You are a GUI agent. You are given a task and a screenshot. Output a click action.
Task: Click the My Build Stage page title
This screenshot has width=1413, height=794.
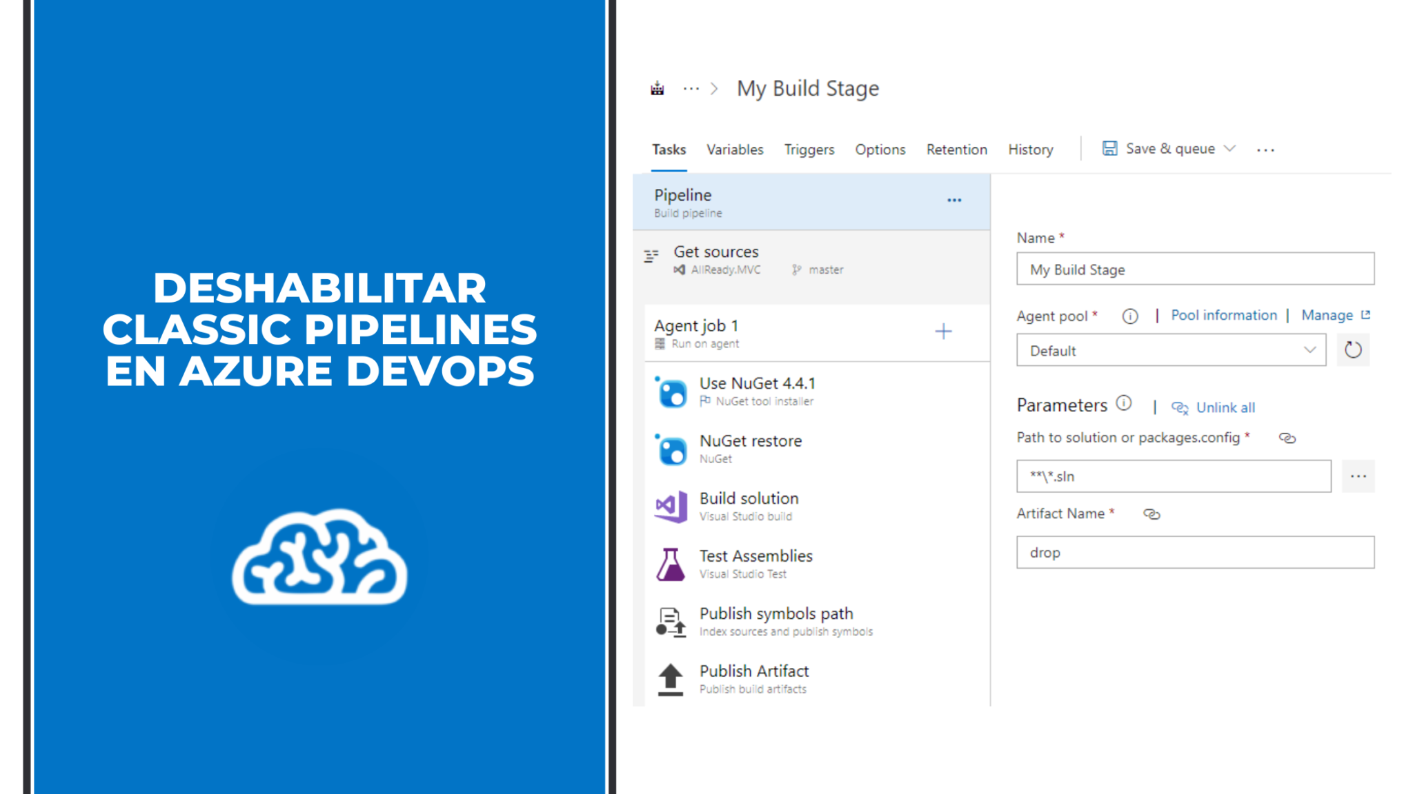pos(808,88)
